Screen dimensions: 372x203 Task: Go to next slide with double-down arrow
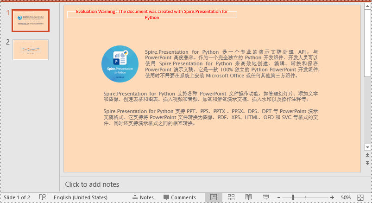[367, 163]
